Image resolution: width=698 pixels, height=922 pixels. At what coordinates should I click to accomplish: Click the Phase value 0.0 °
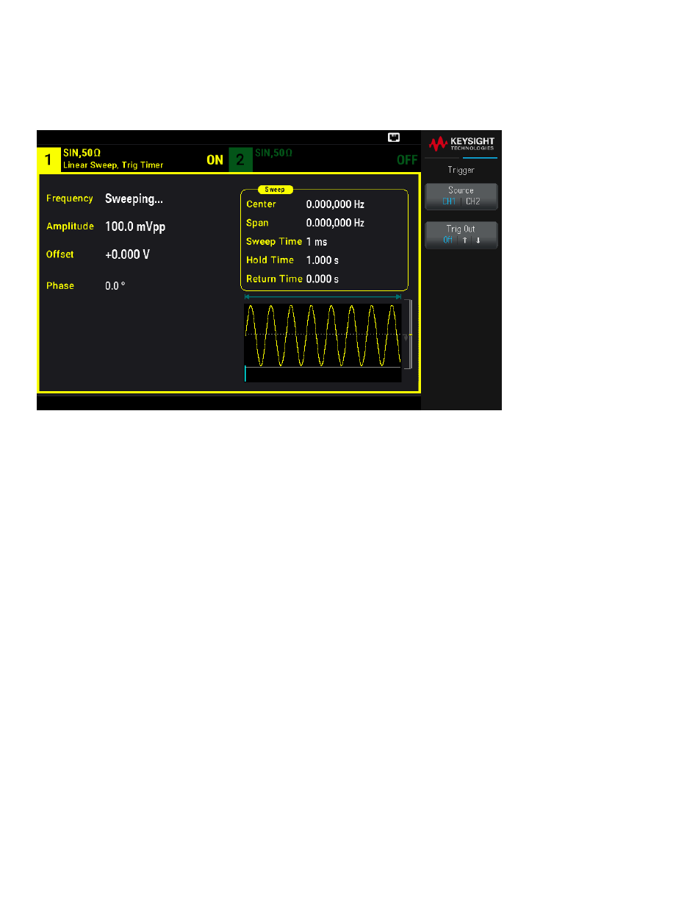click(115, 285)
